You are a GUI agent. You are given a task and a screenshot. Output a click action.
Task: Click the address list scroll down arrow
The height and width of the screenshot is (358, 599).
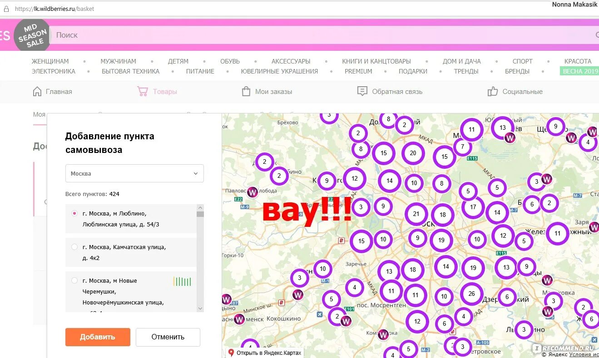(200, 309)
